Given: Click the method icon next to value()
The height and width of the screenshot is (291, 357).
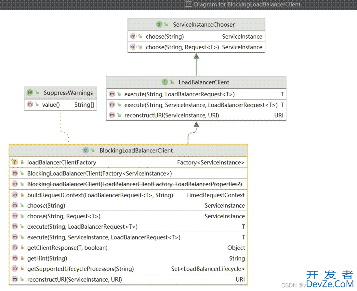Looking at the screenshot, I should tap(30, 104).
